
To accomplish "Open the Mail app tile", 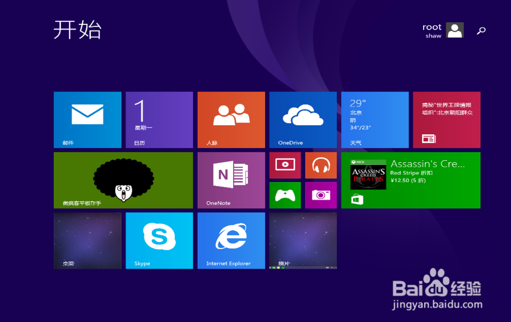I will 87,119.
